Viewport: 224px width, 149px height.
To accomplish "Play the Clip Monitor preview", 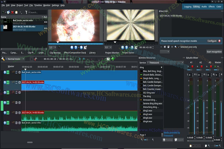I will pos(76,47).
